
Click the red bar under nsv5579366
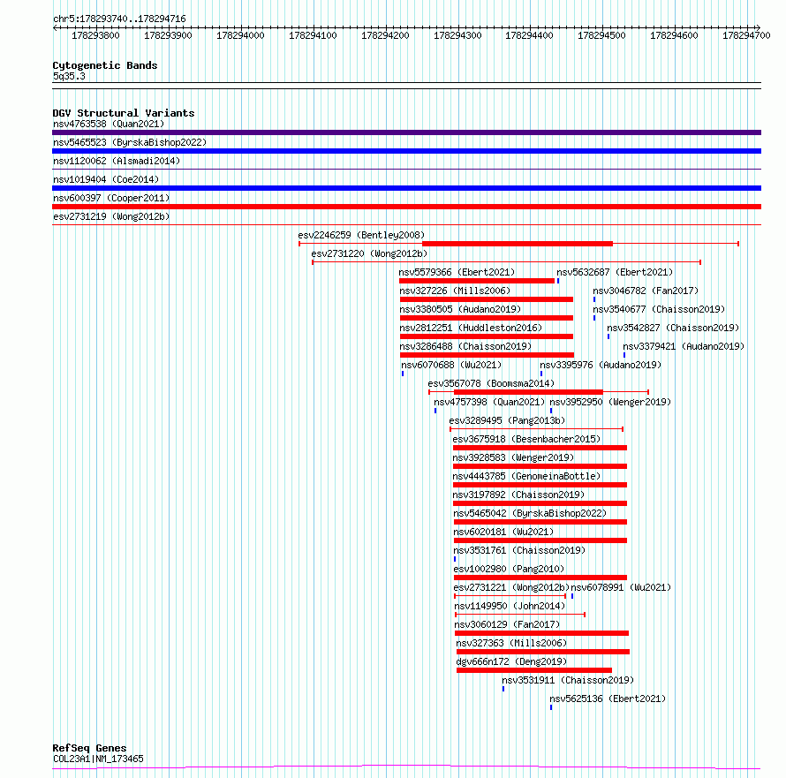(477, 281)
